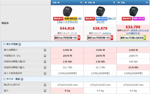Screen dimensions: 150x94
Task: Go to cheapest shop for NW-WA10
Action: click(x=67, y=38)
